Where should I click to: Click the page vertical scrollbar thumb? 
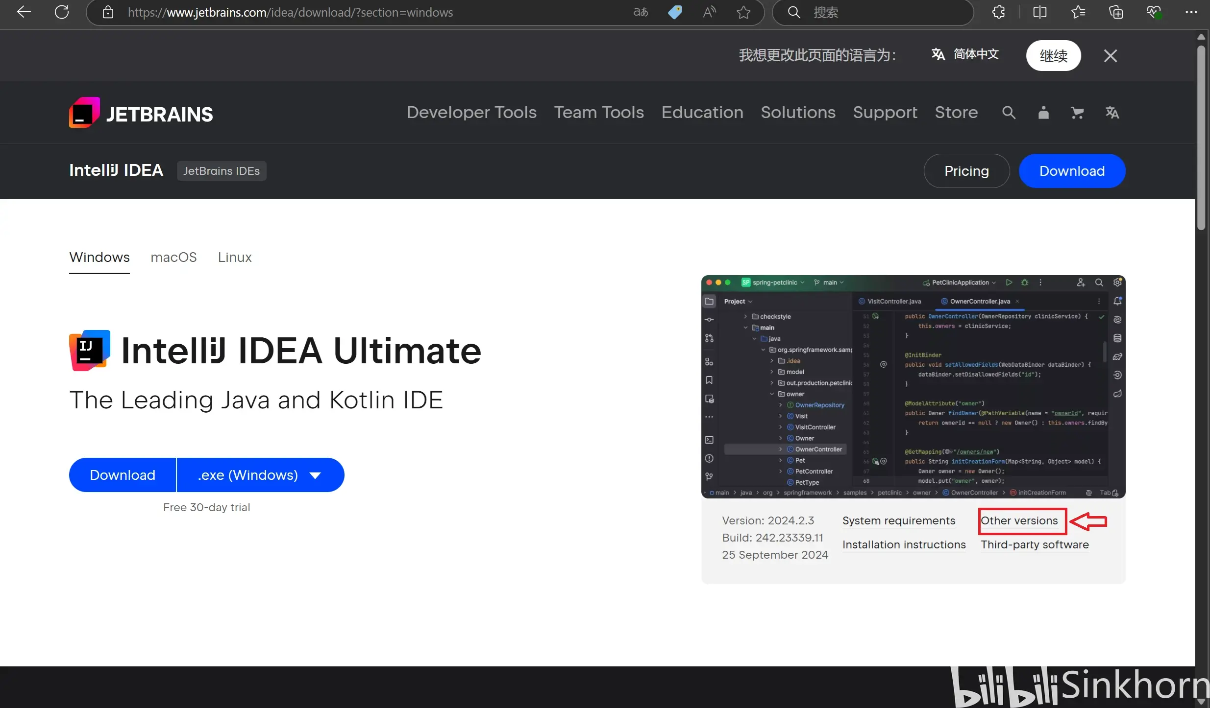1201,137
